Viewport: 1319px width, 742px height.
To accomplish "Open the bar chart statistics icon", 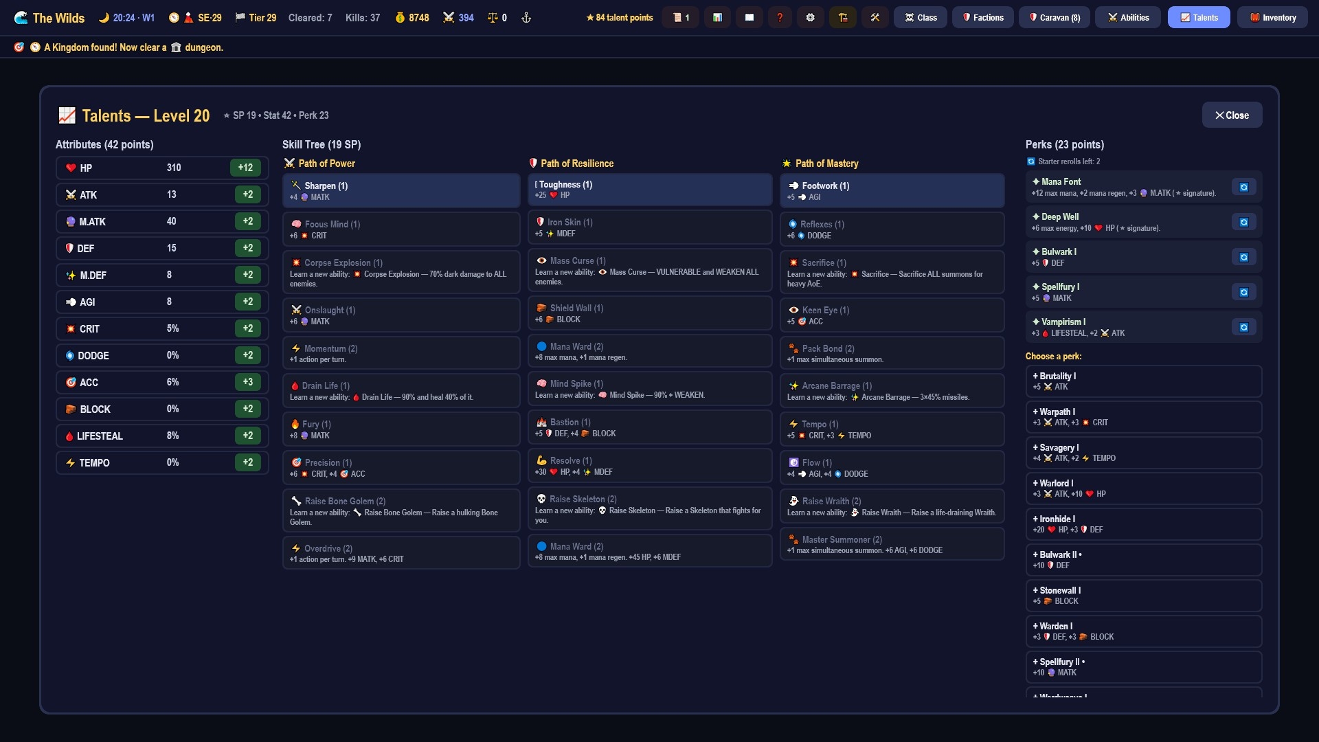I will click(x=717, y=18).
